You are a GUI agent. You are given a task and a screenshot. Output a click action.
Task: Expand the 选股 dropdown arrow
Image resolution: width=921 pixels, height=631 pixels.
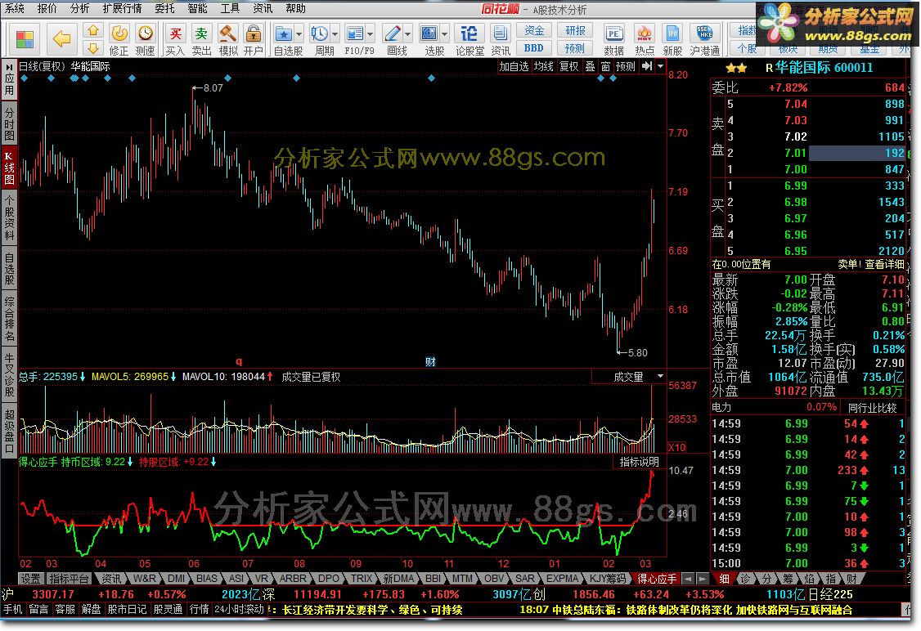444,34
